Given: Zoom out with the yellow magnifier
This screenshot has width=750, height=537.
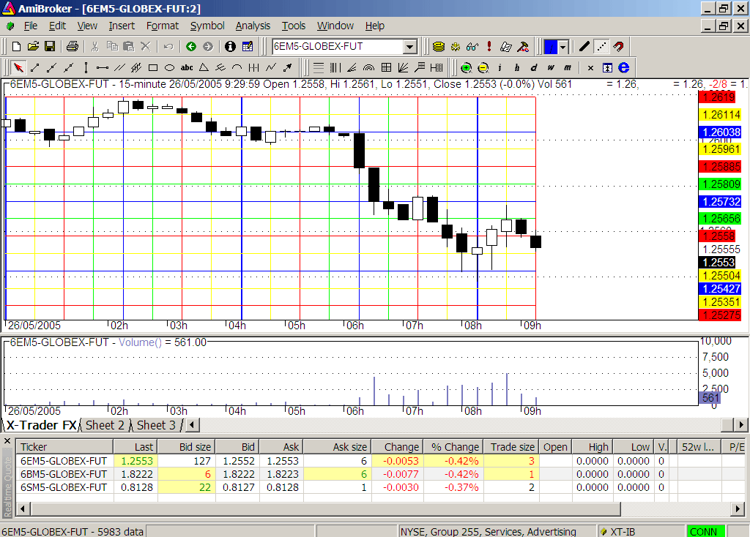Looking at the screenshot, I should pos(483,68).
